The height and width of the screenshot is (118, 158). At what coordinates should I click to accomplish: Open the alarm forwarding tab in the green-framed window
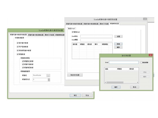click(x=60, y=35)
